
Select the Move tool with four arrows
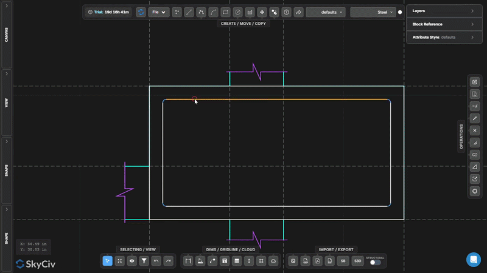(x=262, y=12)
